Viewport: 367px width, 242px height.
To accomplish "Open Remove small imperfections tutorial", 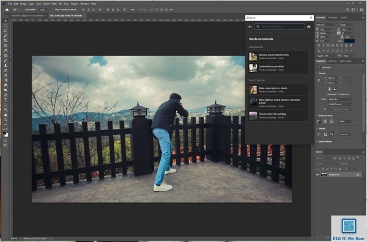I will click(x=278, y=56).
